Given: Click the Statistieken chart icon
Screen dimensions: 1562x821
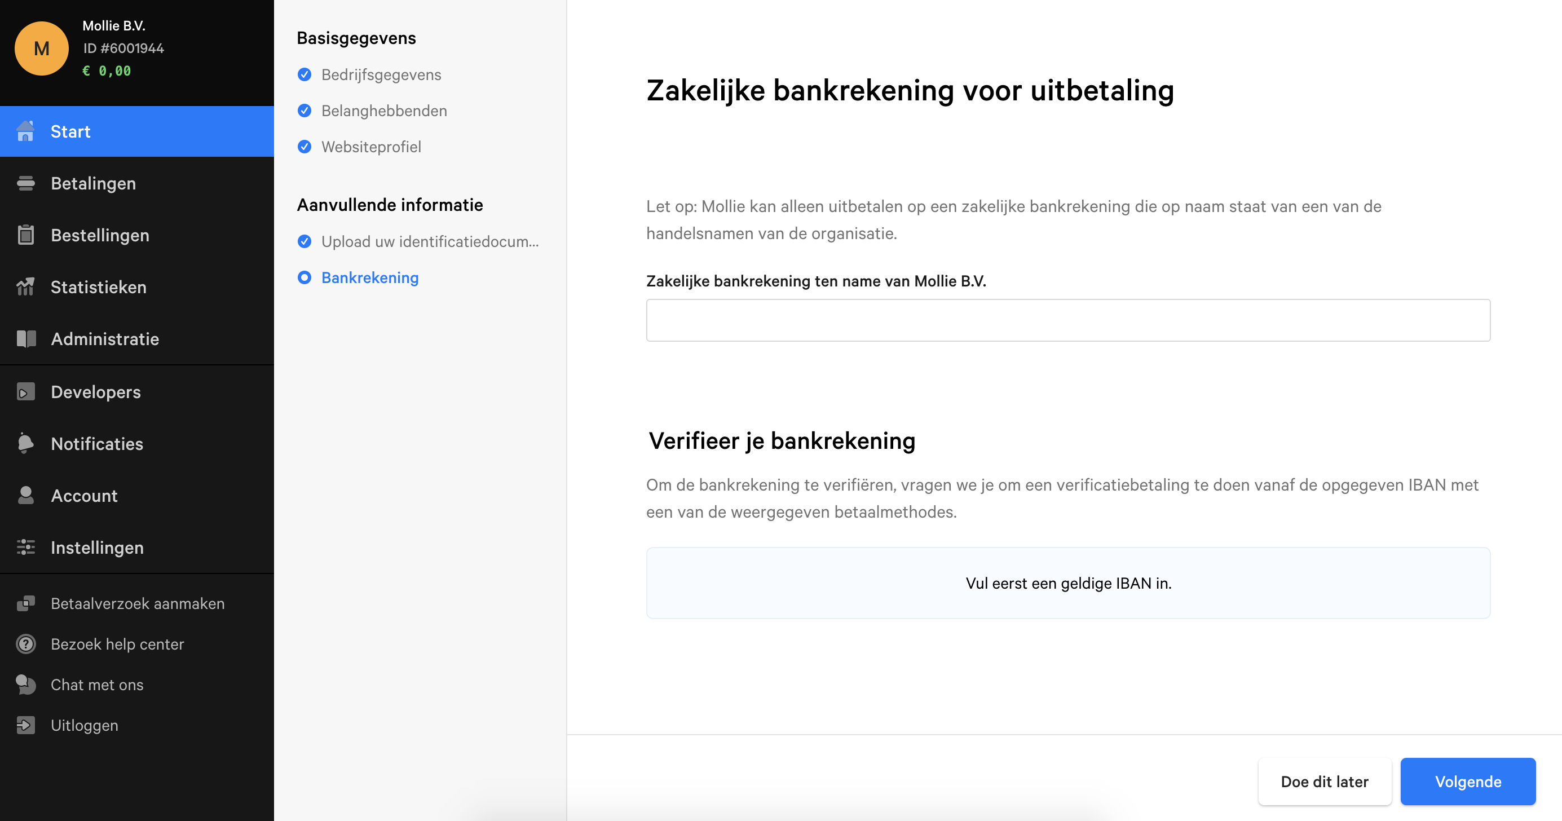Looking at the screenshot, I should click(25, 287).
